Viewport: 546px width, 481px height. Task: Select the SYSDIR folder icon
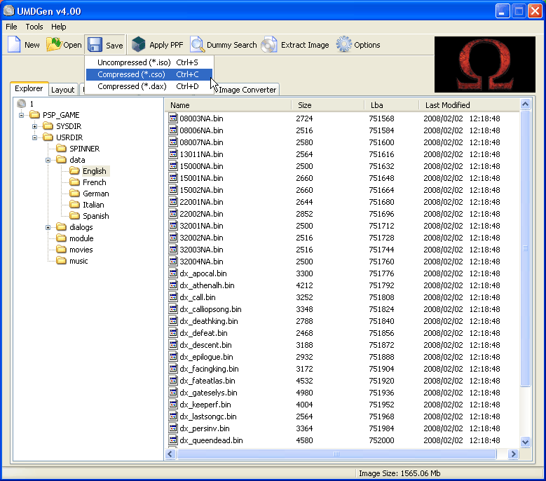(x=48, y=126)
